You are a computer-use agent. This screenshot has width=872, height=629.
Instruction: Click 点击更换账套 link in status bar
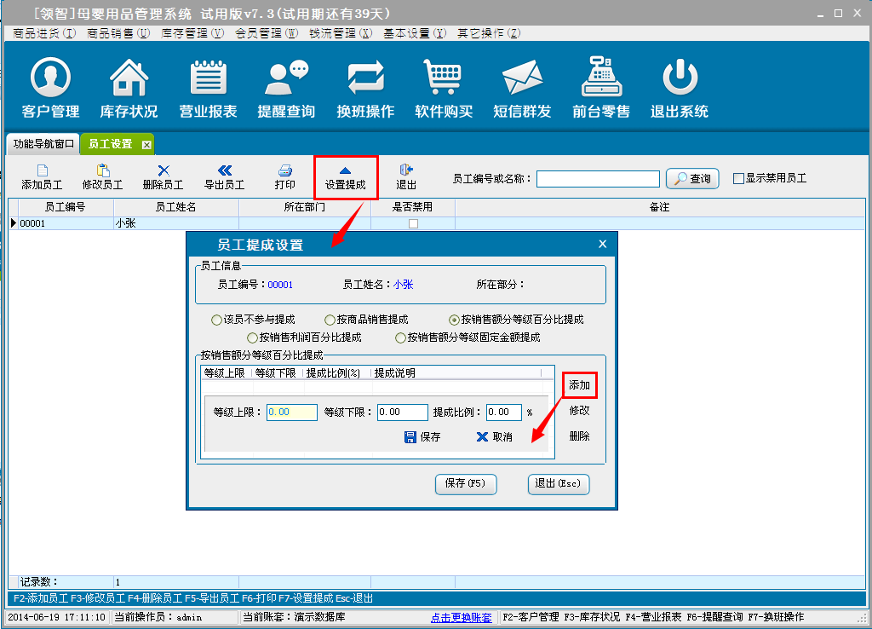coord(461,617)
